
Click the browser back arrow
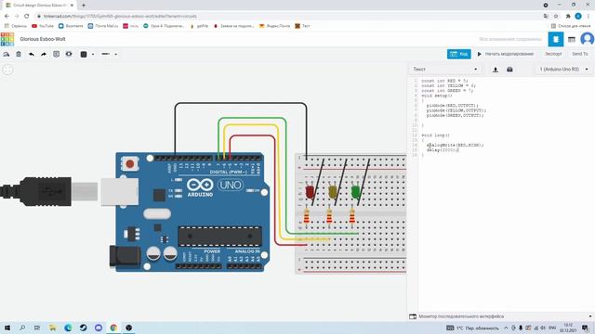pyautogui.click(x=7, y=17)
